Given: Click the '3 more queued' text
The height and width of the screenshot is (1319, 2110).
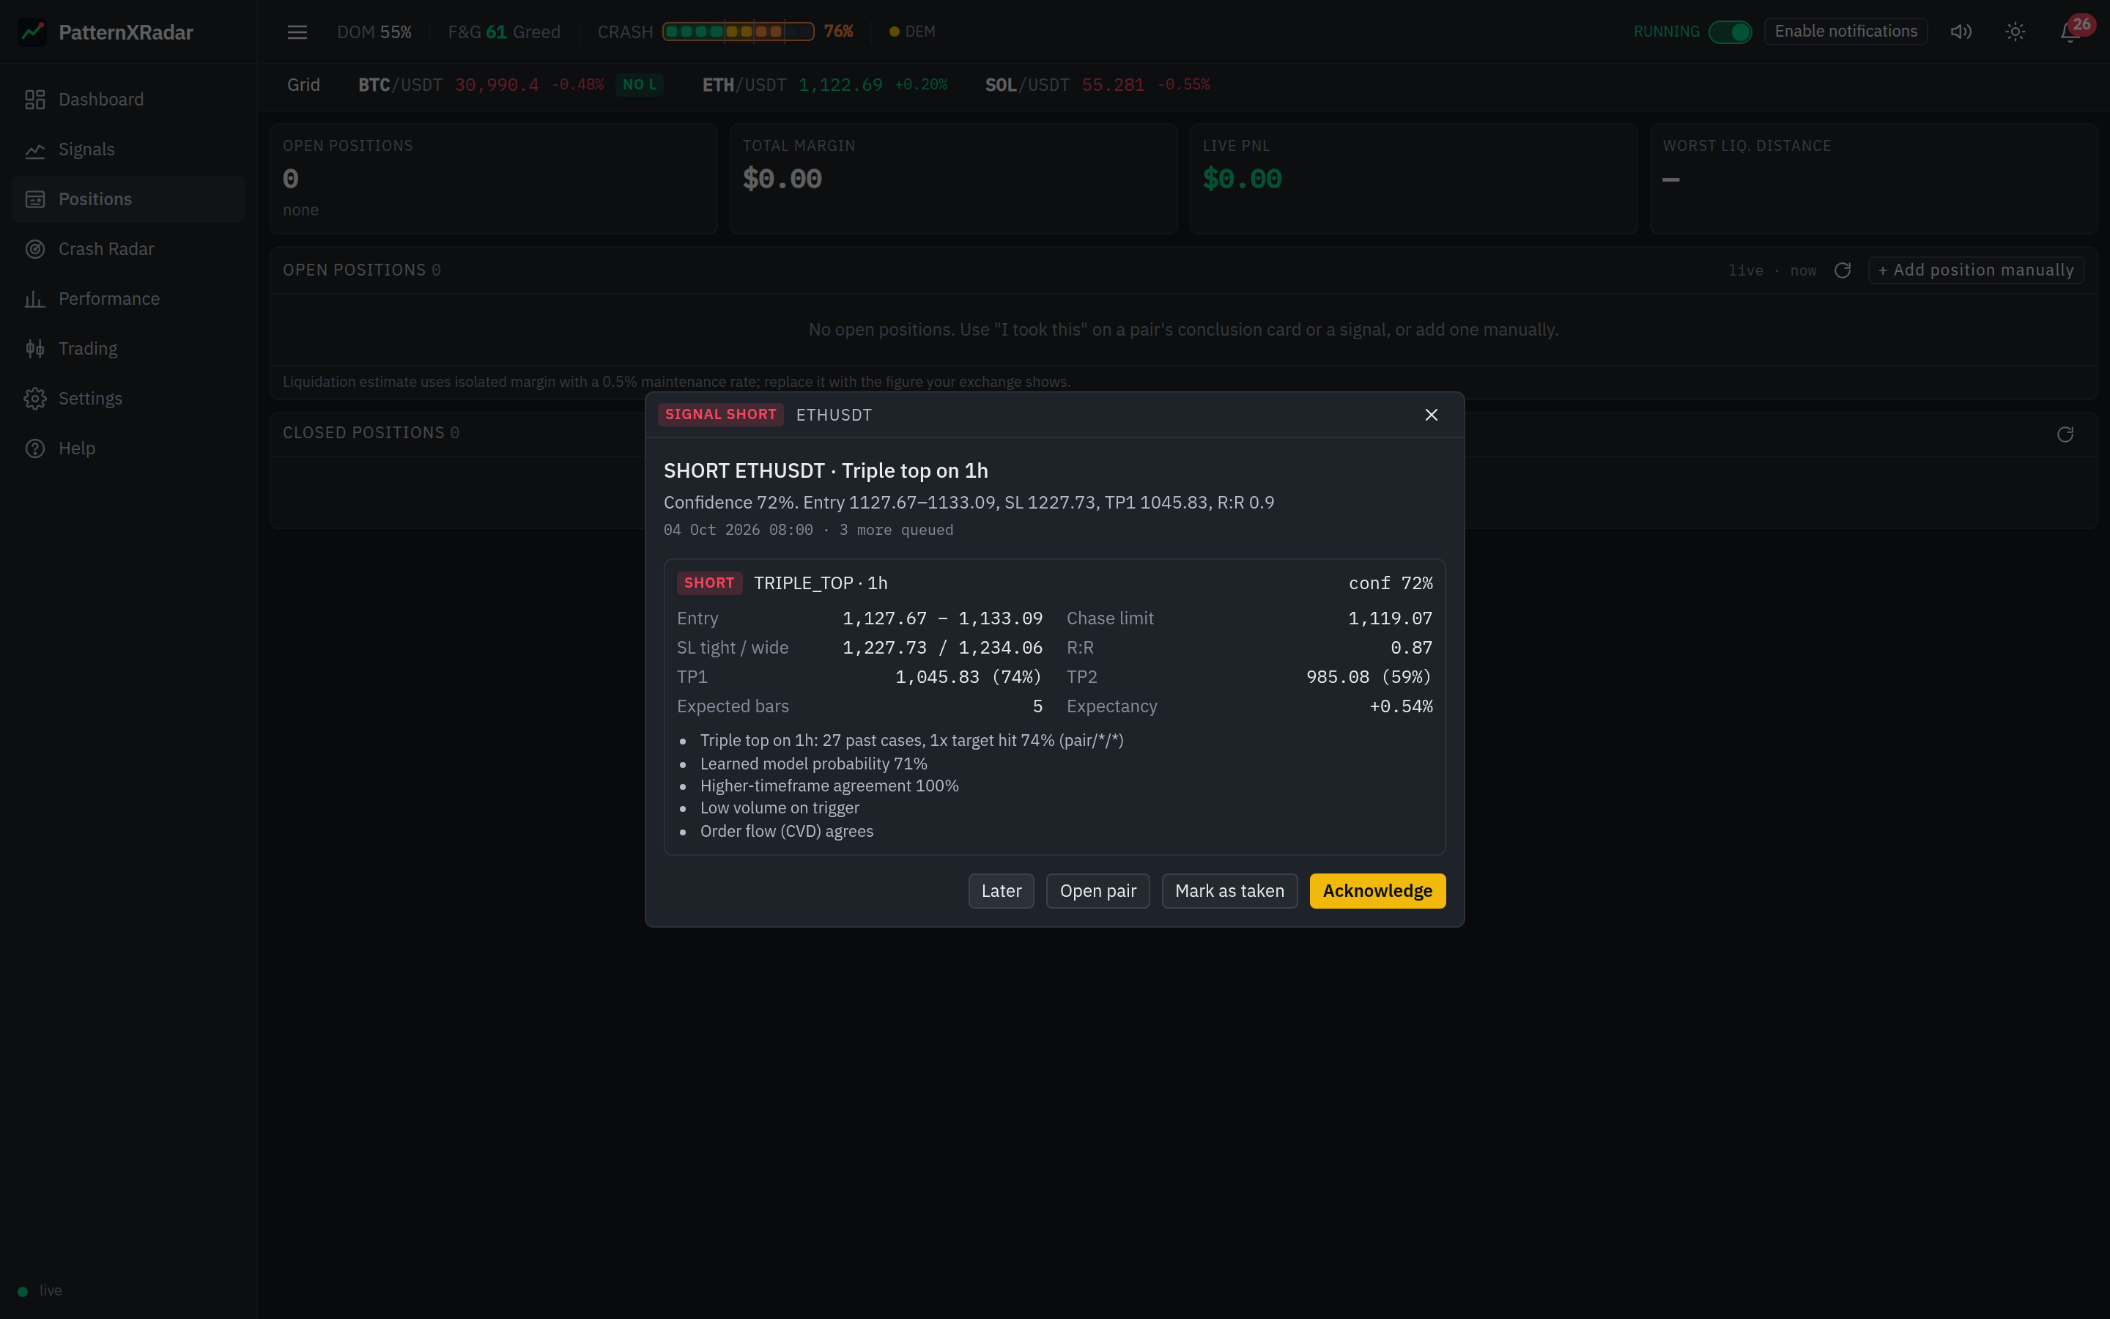Looking at the screenshot, I should (x=896, y=531).
